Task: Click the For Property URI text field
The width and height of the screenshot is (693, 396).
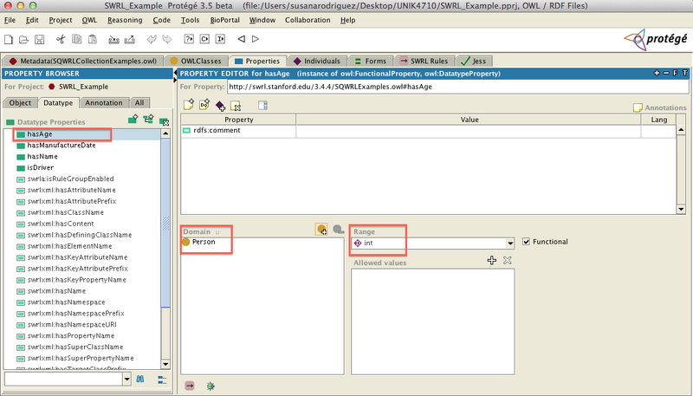Action: click(x=457, y=87)
